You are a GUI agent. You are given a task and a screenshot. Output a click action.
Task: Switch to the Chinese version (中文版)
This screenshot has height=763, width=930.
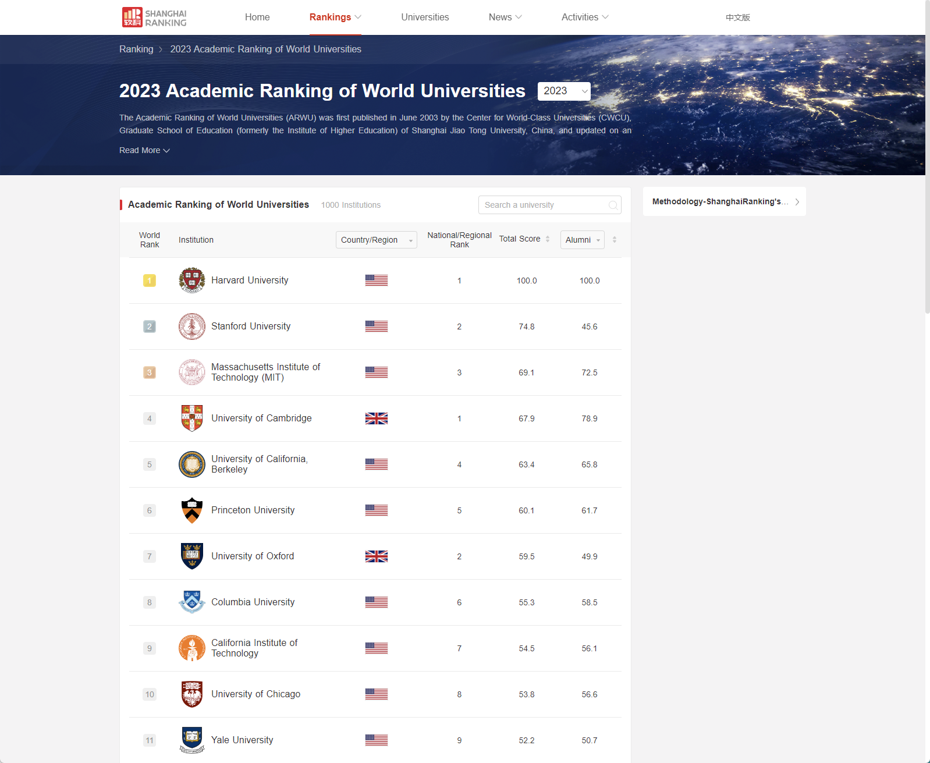coord(737,17)
